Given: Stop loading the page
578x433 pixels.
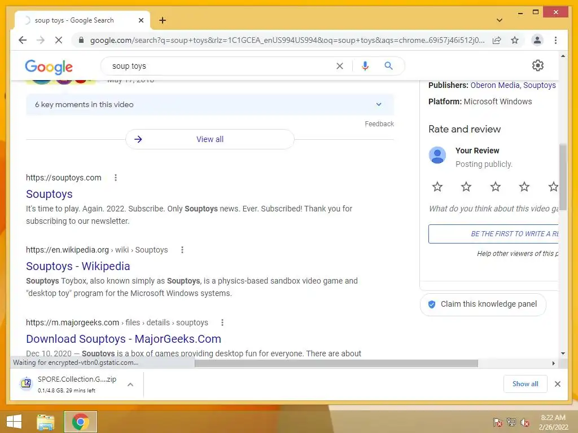Looking at the screenshot, I should [58, 40].
